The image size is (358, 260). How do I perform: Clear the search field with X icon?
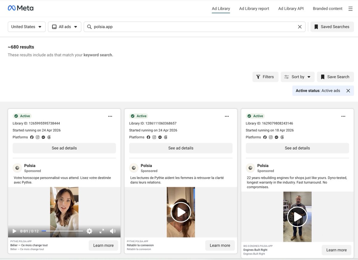click(x=300, y=27)
